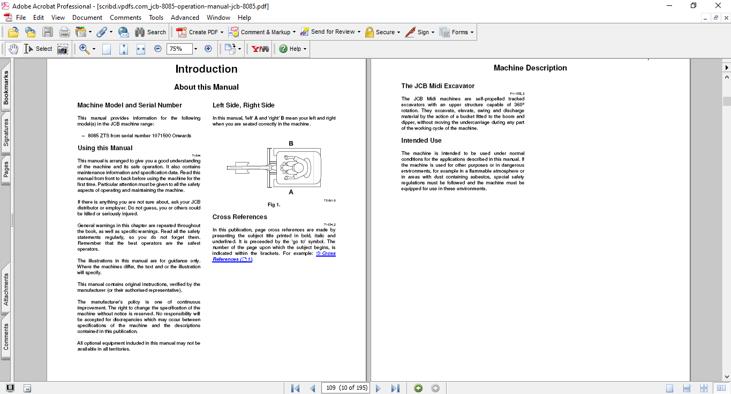Expand the Comment & Markup dropdown
The height and width of the screenshot is (394, 731).
pos(295,32)
